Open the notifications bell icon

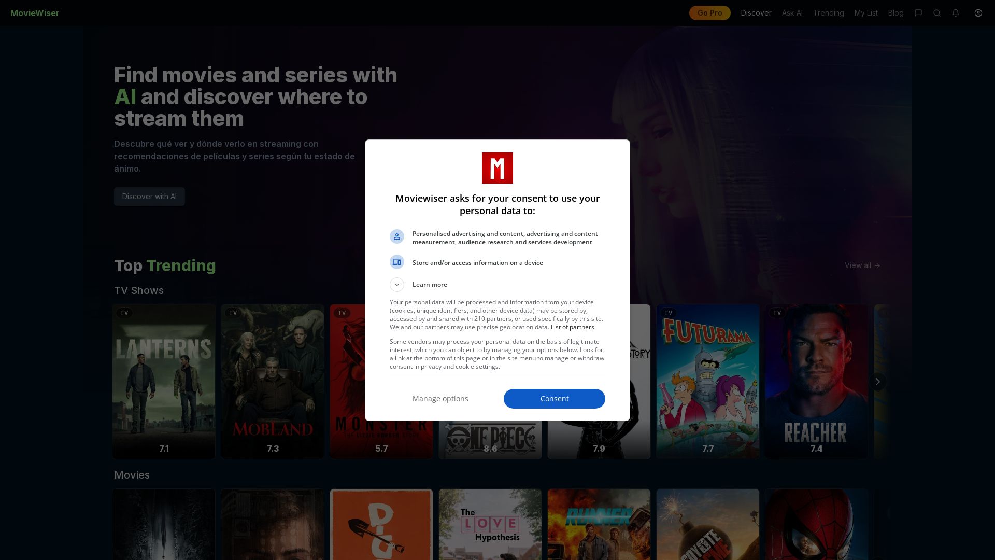click(x=956, y=13)
